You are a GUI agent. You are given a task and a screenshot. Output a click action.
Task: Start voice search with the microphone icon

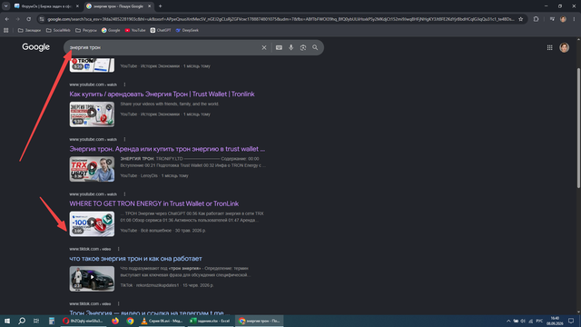(x=290, y=47)
